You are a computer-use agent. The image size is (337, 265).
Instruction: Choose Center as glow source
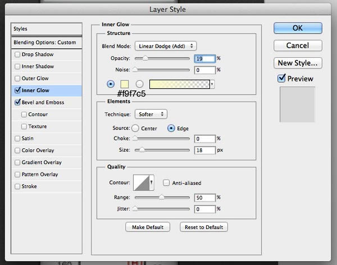135,129
